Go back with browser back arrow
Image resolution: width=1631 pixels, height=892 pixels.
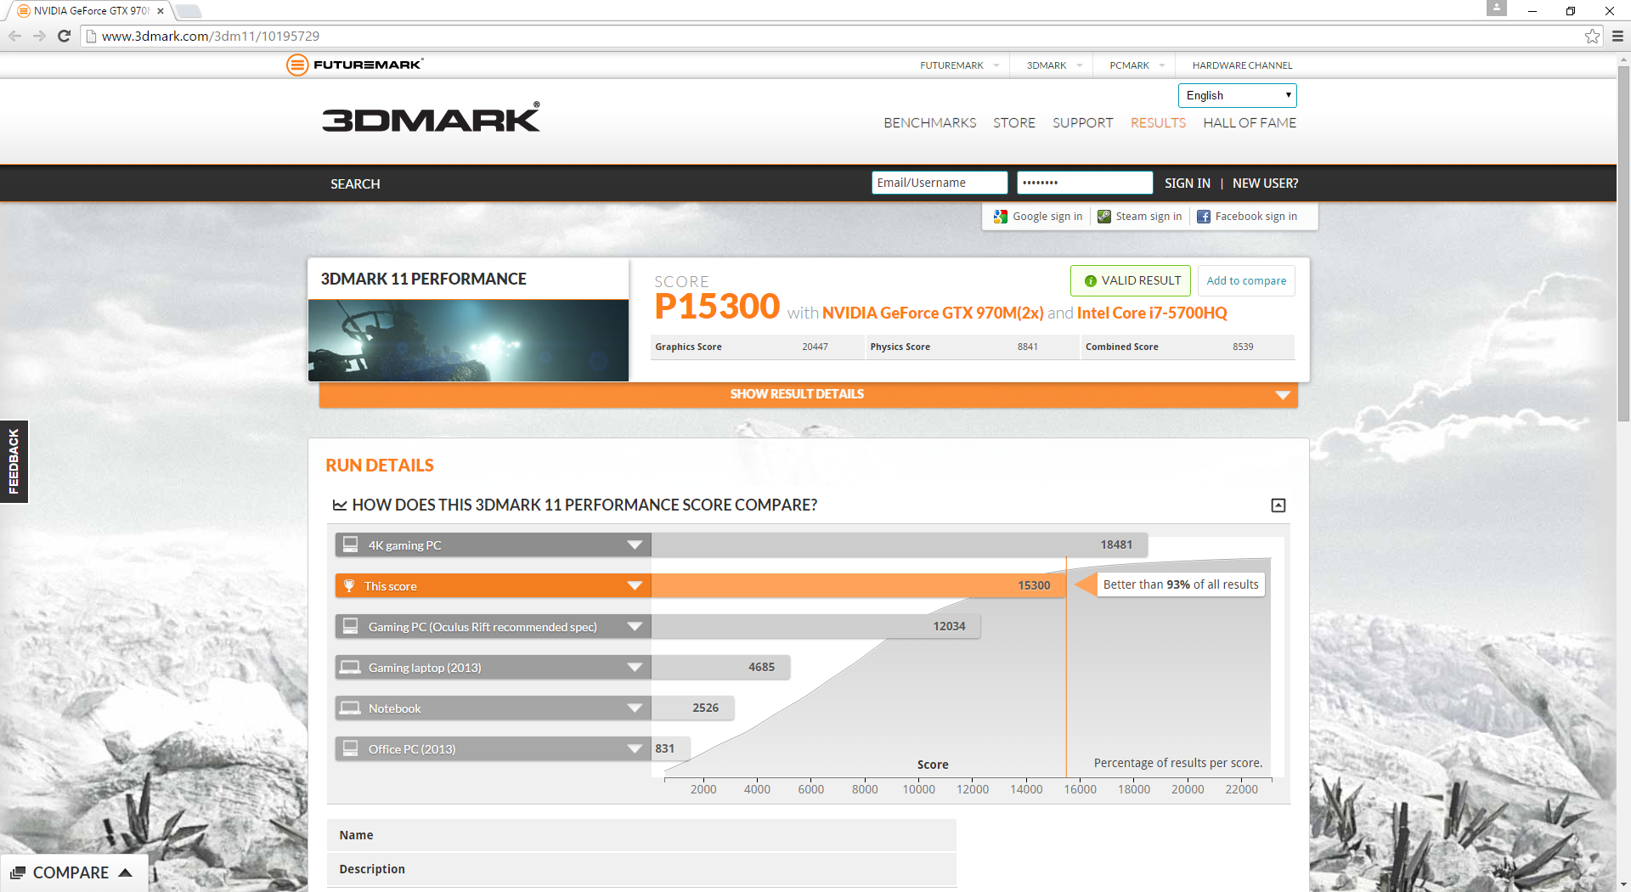pyautogui.click(x=14, y=36)
